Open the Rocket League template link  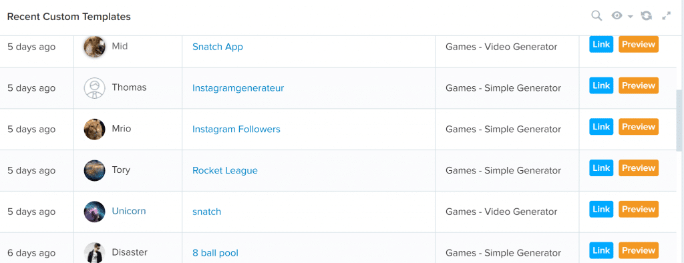(x=224, y=170)
